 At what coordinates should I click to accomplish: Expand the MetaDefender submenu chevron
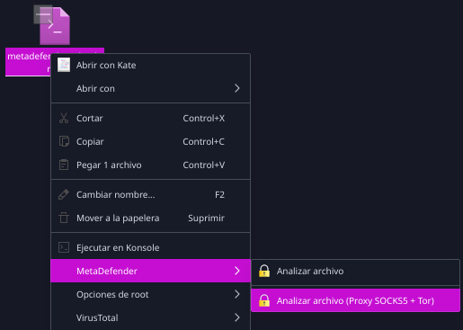click(x=237, y=271)
